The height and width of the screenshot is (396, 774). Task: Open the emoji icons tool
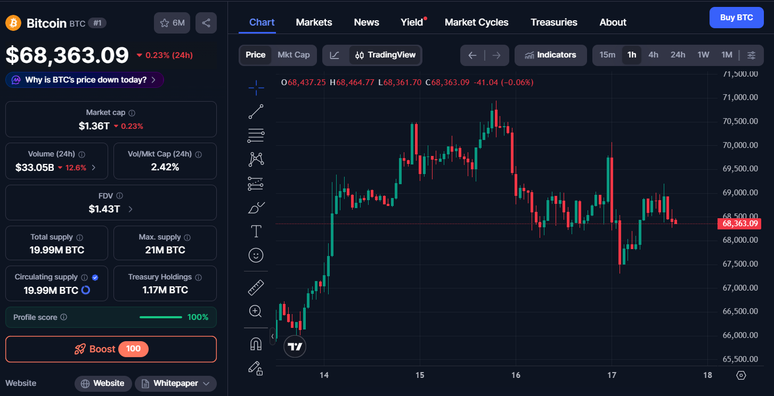tap(256, 255)
